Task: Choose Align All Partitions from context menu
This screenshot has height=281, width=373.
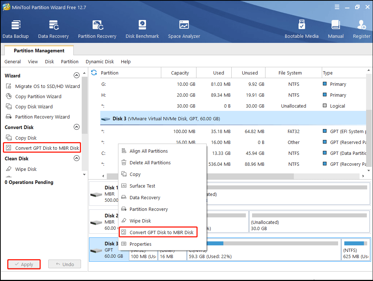Action: (162, 151)
